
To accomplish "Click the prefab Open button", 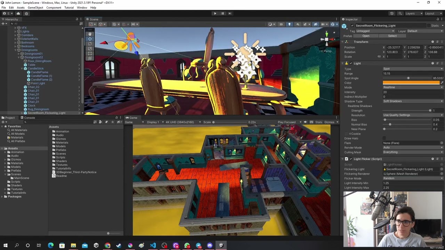I will click(366, 36).
